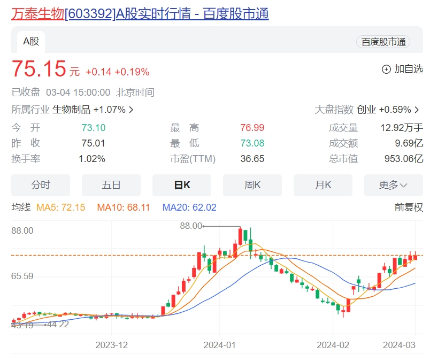Screen dimensions: 430x354
Task: Click the 已收盘 03-04 15:00:00 北京时间 status text
Action: tap(83, 93)
